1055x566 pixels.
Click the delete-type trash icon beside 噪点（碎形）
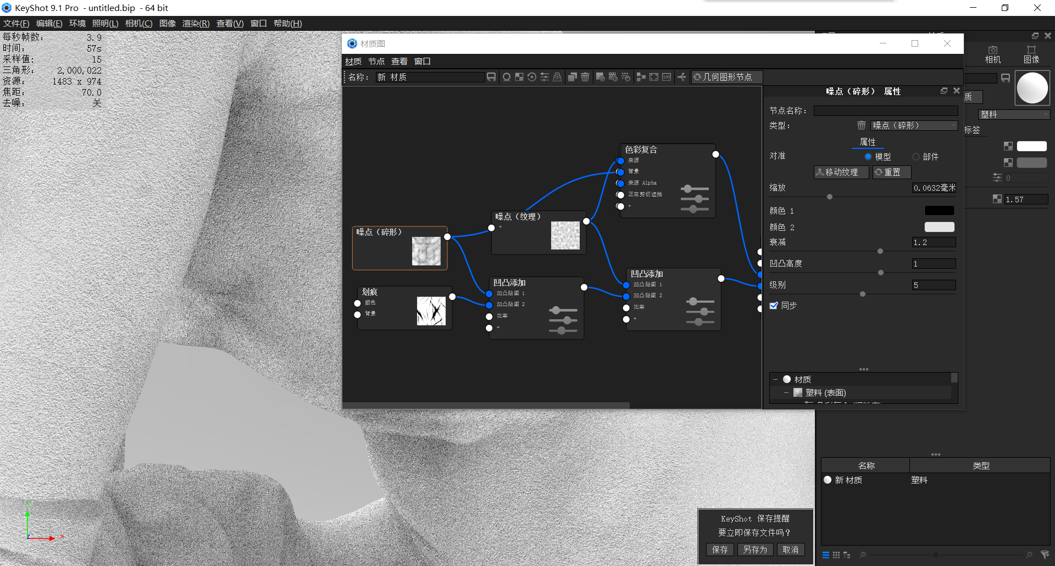[x=861, y=125]
